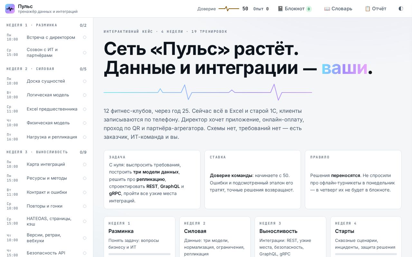Open the Неделя 1 Разминка card
The width and height of the screenshot is (412, 257).
coord(139,237)
